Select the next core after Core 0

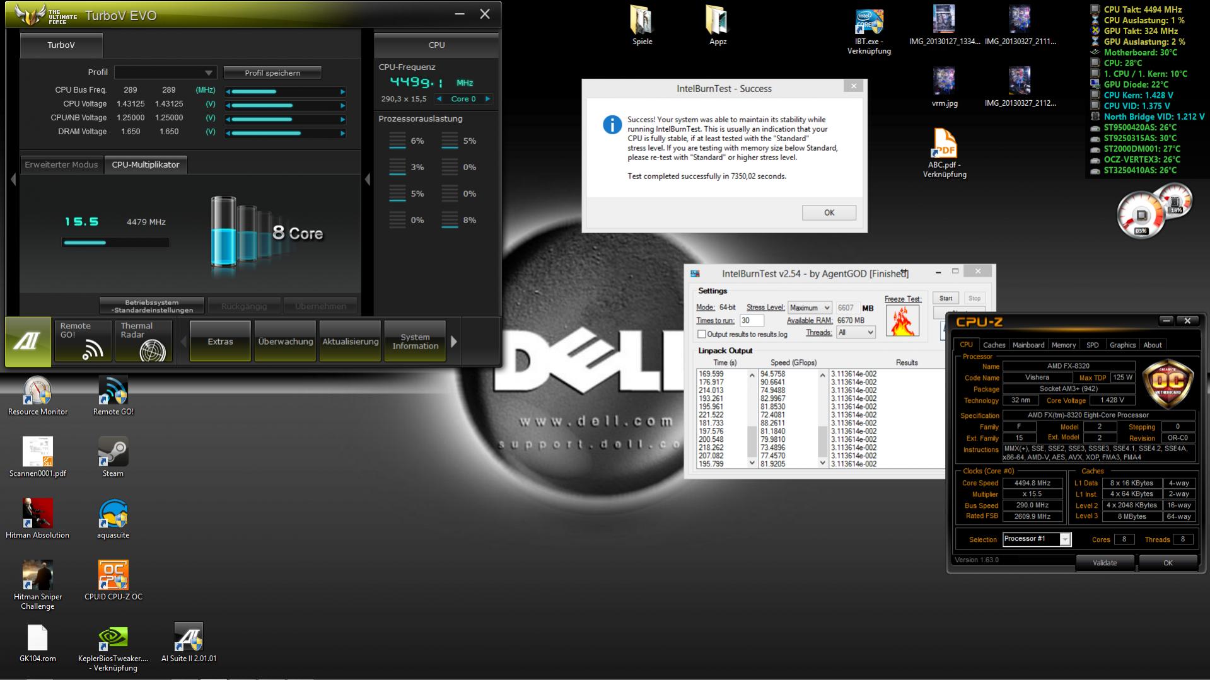(487, 99)
